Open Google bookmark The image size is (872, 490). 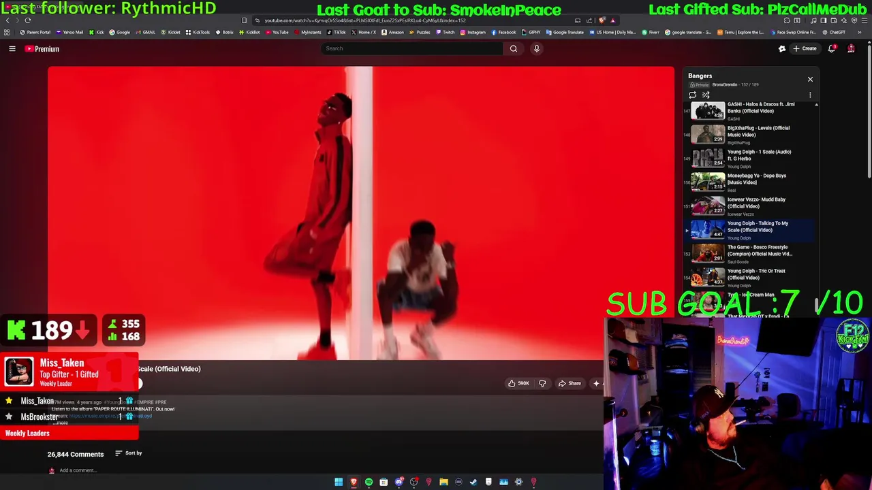[120, 32]
